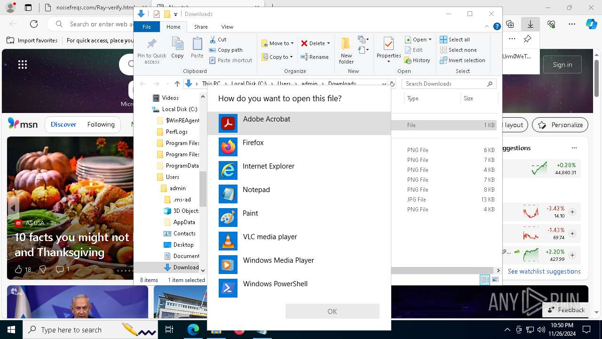Screen dimensions: 602x339
Task: Open Task View on taskbar
Action: [169, 330]
